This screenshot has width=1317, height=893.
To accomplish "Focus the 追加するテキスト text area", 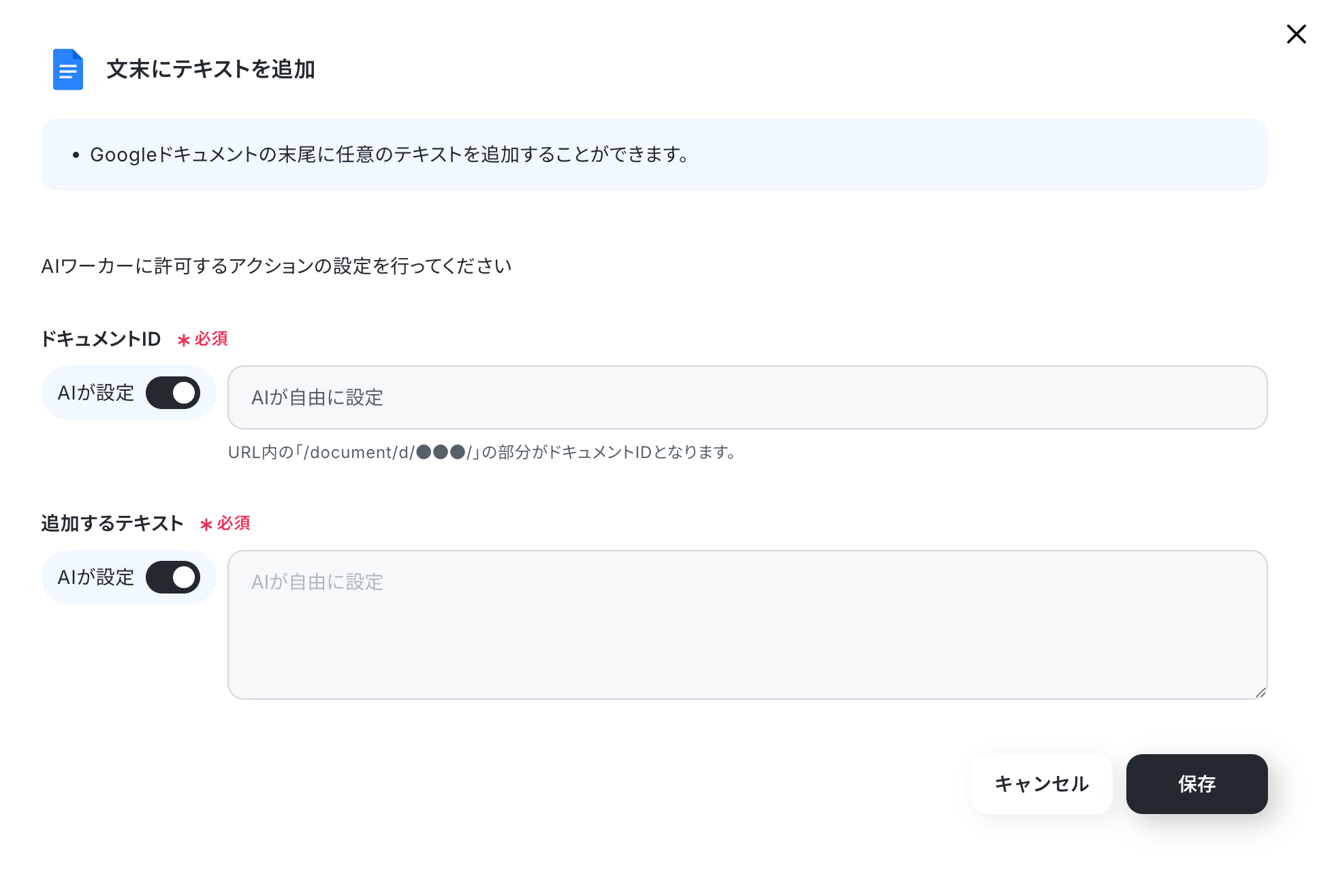I will pos(747,625).
